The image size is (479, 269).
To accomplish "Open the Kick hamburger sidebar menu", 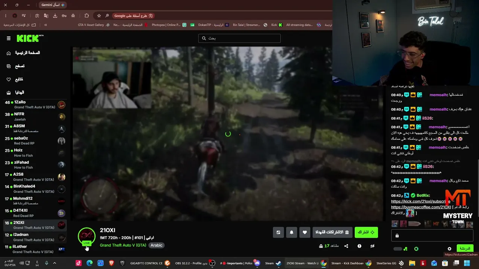I will (9, 38).
